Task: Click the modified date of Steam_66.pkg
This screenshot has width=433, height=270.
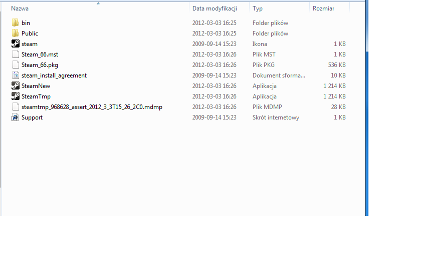Action: 214,64
